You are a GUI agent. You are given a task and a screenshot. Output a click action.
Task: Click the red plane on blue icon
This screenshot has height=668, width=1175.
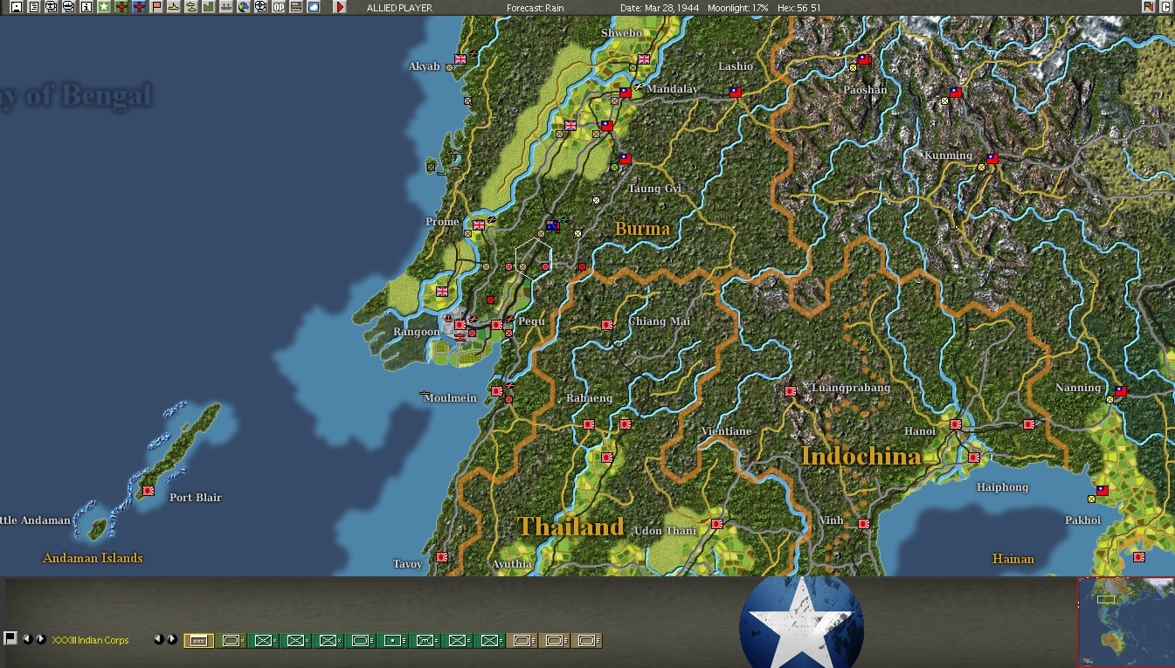[139, 7]
